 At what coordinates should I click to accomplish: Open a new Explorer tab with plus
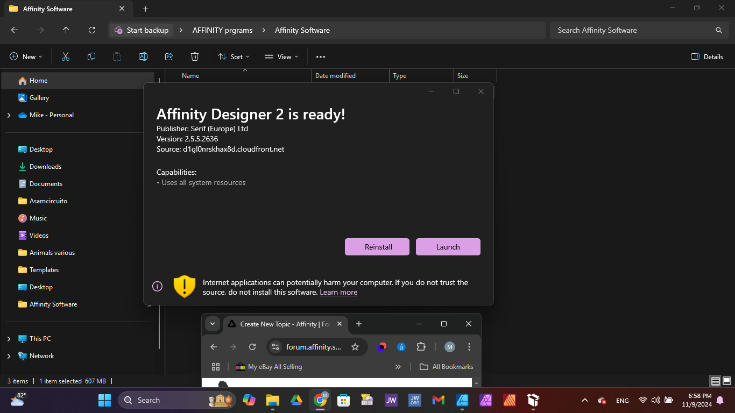click(146, 9)
